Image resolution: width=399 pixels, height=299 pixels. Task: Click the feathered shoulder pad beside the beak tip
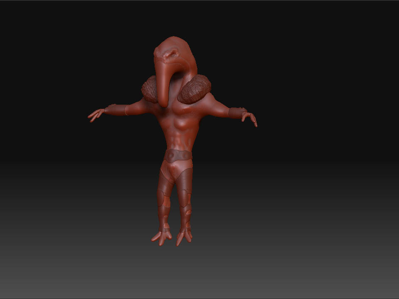click(149, 89)
